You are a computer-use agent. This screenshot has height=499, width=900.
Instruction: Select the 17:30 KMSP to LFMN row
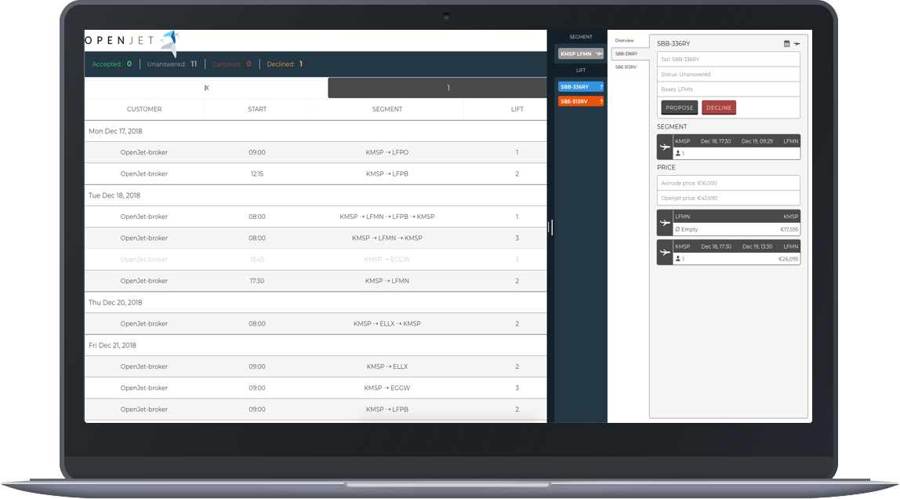(315, 281)
